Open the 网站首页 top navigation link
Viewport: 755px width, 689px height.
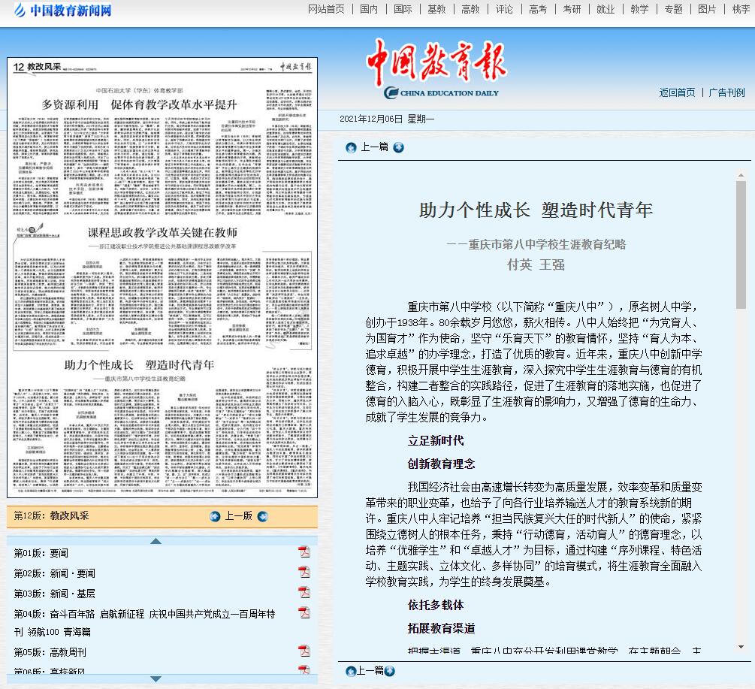(x=327, y=9)
